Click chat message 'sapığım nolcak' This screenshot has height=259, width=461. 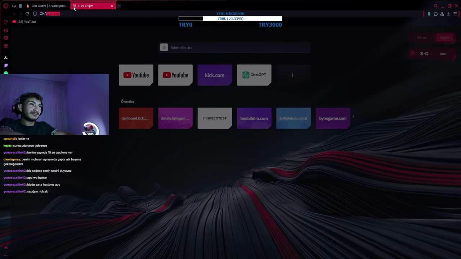tap(37, 191)
